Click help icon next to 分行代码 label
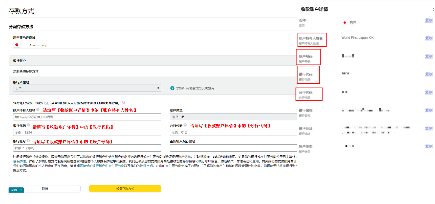435x204 pixels. [x=185, y=125]
